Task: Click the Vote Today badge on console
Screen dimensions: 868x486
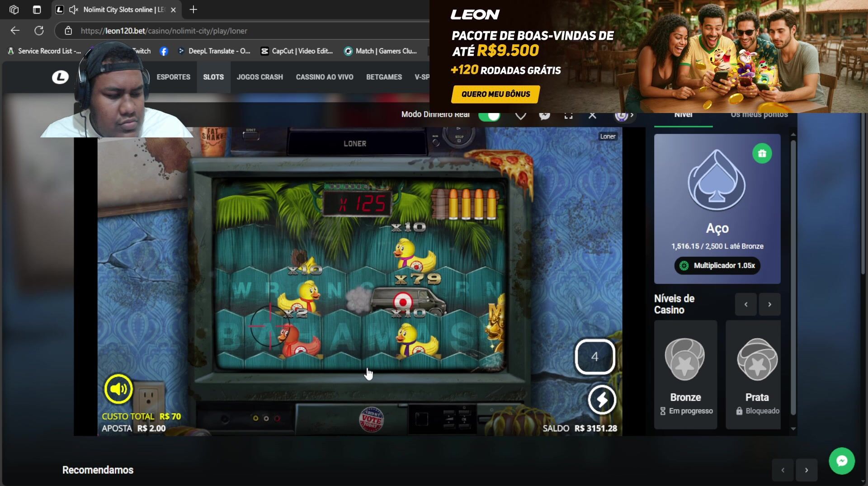Action: (371, 420)
